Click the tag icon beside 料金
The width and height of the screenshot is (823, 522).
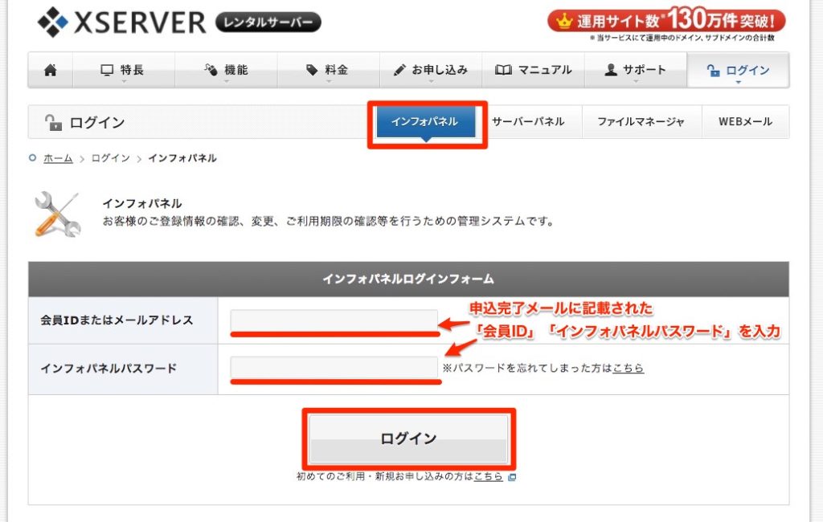coord(312,70)
